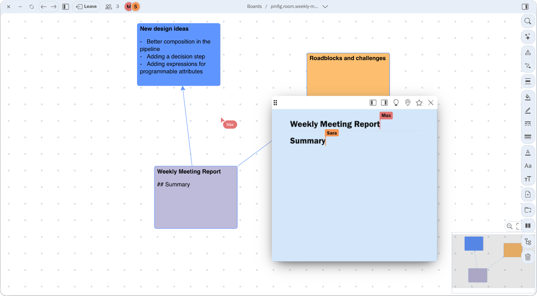The height and width of the screenshot is (296, 537).
Task: Open the font case Aa options
Action: 528,166
